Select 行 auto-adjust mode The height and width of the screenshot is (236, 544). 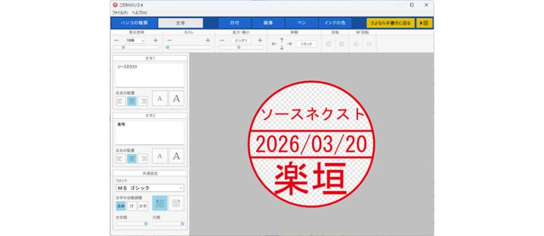[x=131, y=206]
